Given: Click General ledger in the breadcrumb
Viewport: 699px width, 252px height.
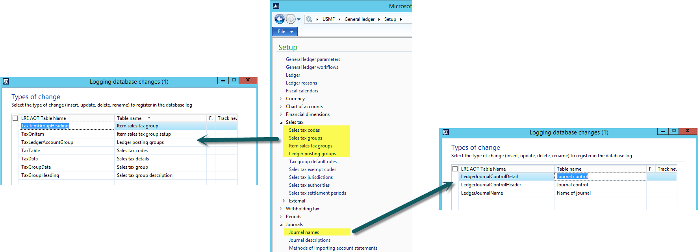Looking at the screenshot, I should tap(359, 19).
